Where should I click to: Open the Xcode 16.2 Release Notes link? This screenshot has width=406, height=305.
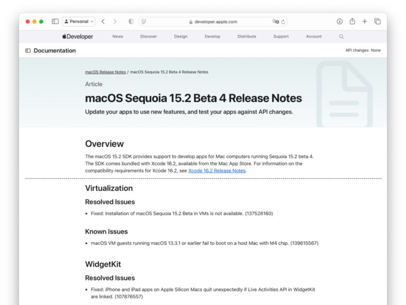point(217,171)
